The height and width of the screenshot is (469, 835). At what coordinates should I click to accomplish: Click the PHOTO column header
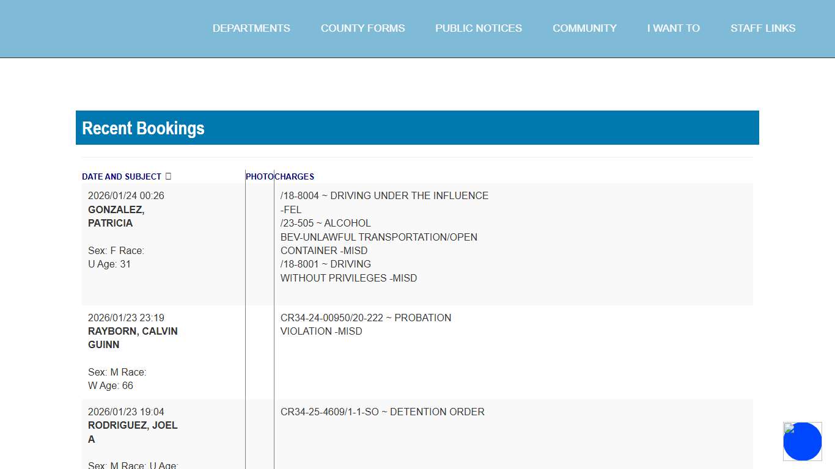click(x=259, y=176)
